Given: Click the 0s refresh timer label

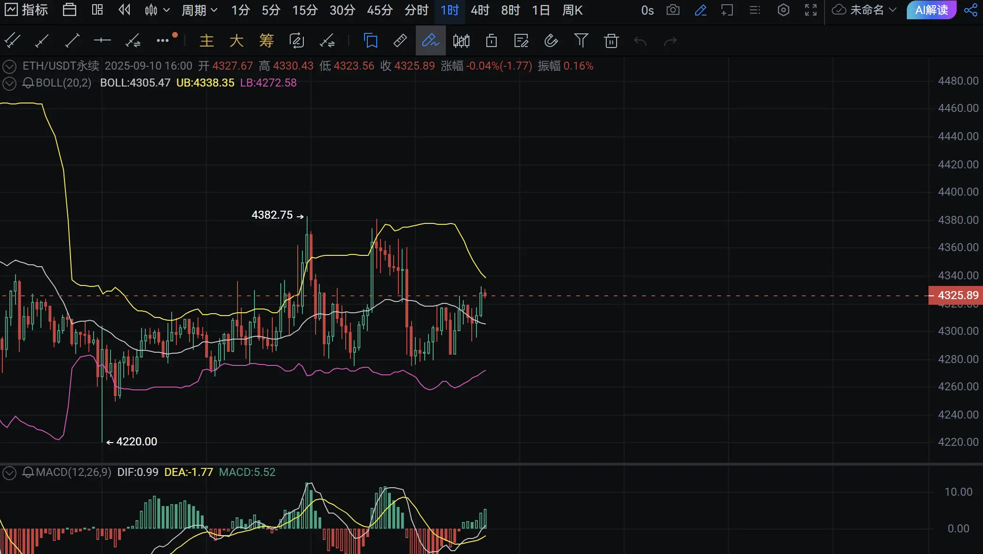Looking at the screenshot, I should click(x=647, y=10).
